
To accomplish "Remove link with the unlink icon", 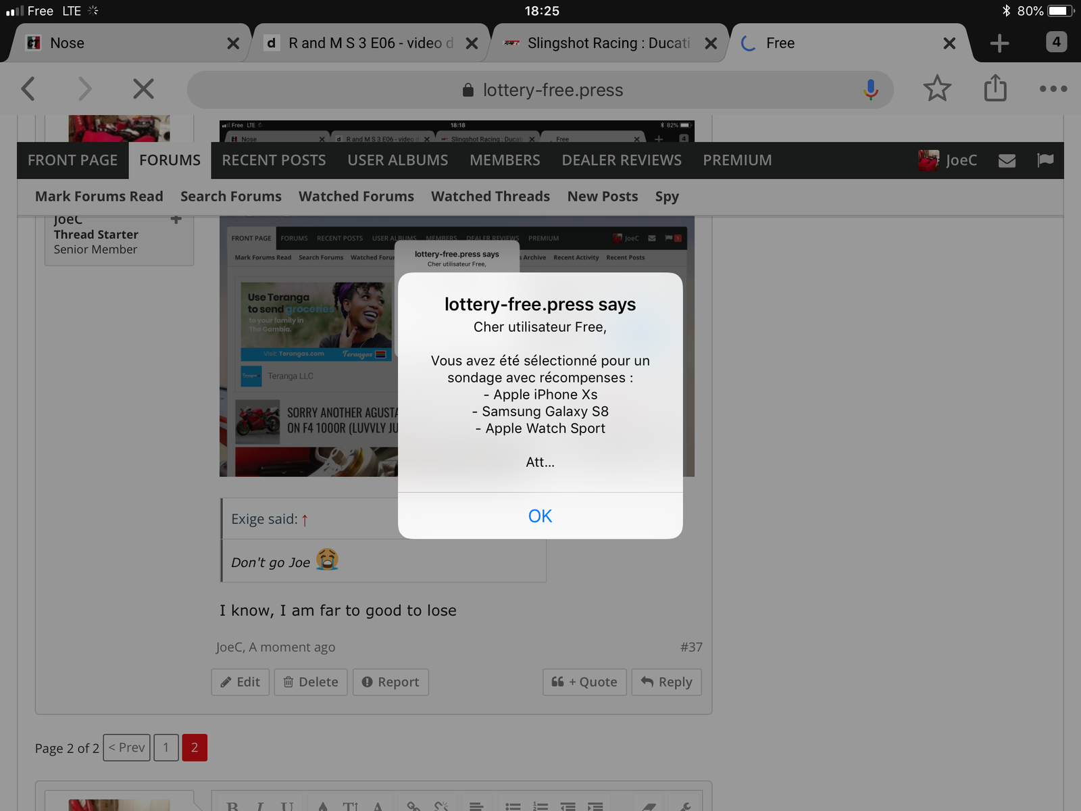I will click(x=441, y=806).
